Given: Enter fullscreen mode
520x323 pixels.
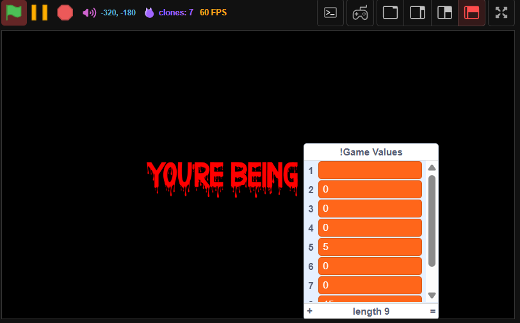Looking at the screenshot, I should pyautogui.click(x=501, y=13).
